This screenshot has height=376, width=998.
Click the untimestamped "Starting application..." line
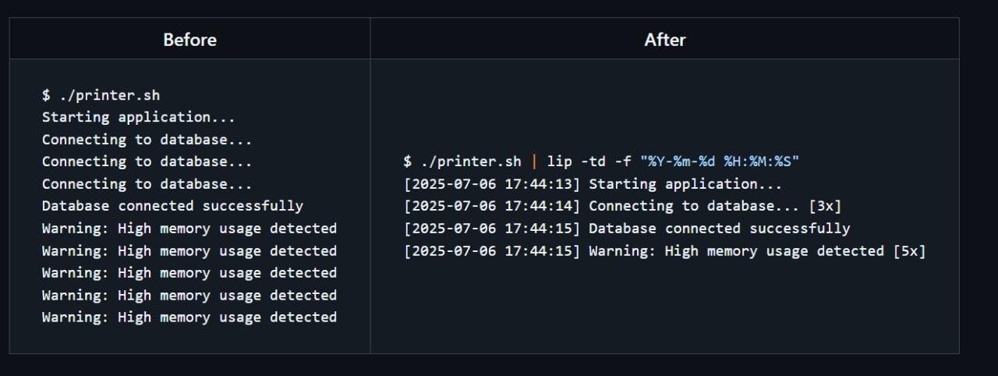pyautogui.click(x=138, y=117)
